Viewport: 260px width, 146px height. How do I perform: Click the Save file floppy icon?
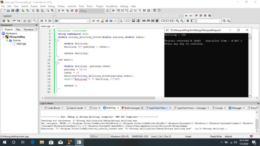(x=13, y=11)
